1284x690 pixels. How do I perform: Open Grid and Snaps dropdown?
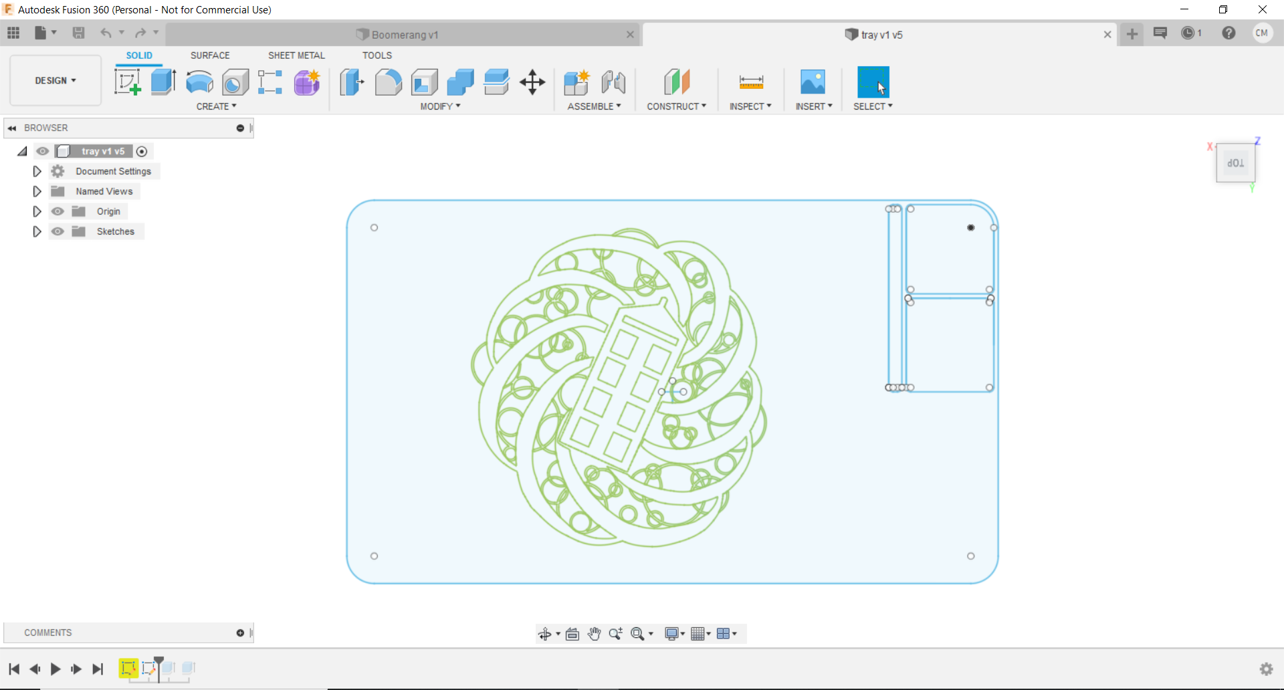click(x=700, y=634)
